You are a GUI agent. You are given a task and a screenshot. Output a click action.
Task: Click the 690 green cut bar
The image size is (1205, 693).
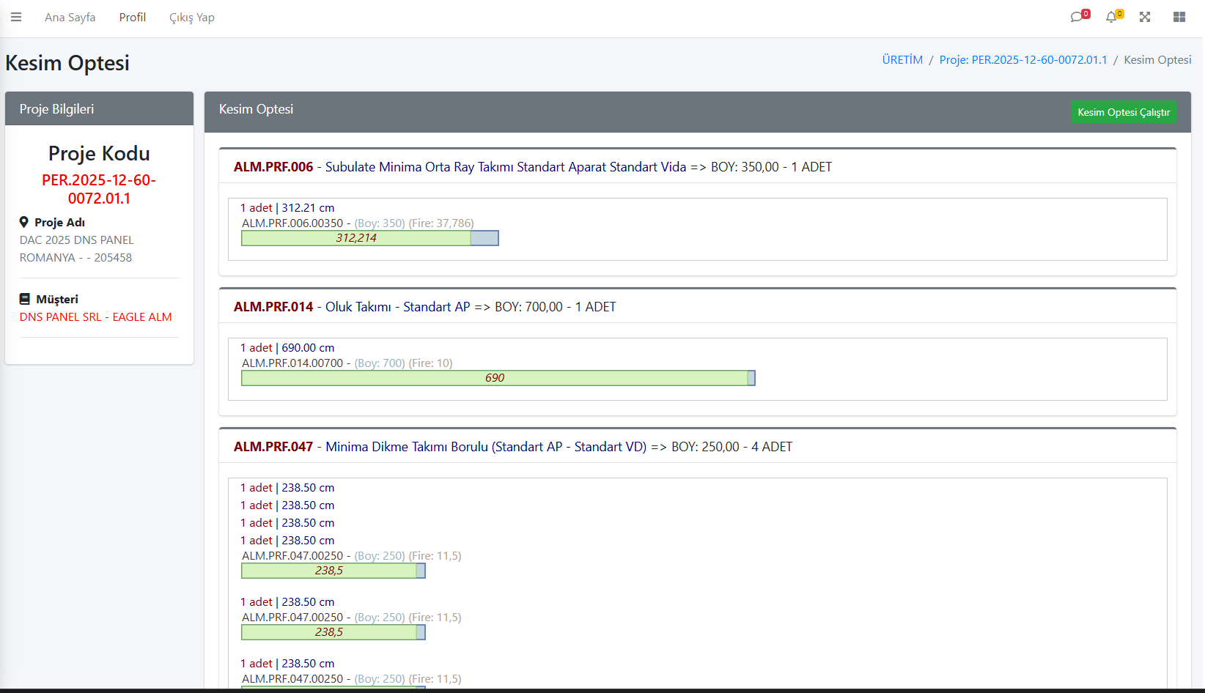(x=495, y=378)
